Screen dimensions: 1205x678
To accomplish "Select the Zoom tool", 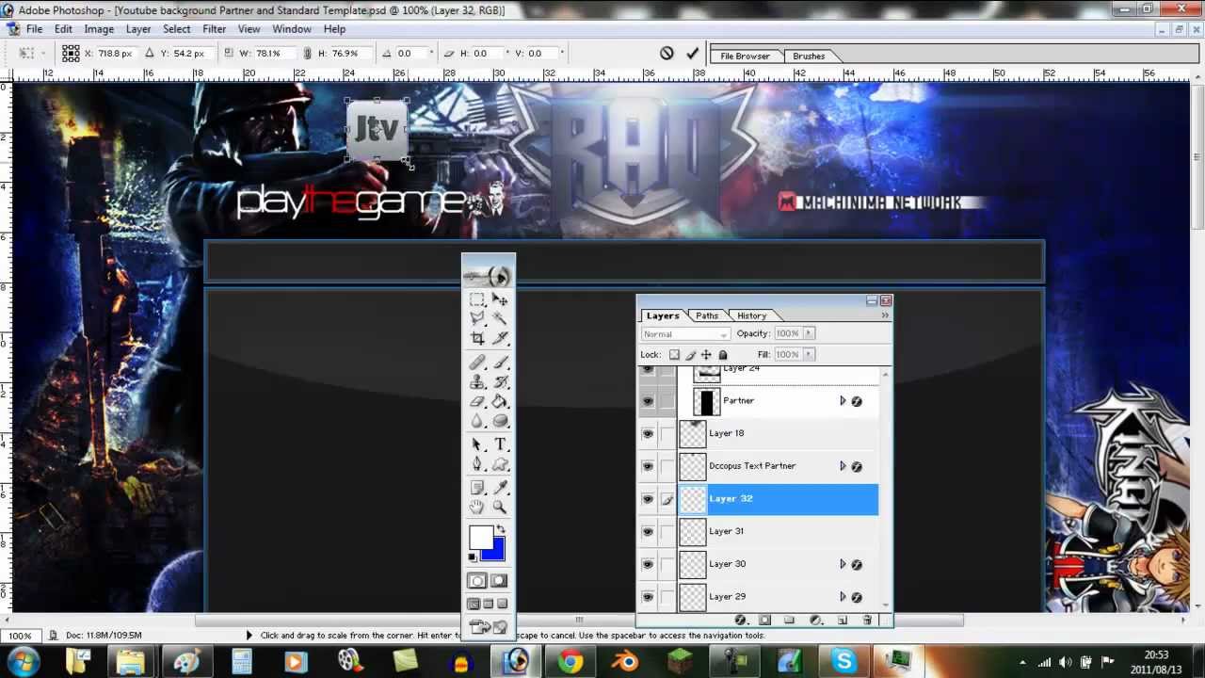I will tap(500, 508).
